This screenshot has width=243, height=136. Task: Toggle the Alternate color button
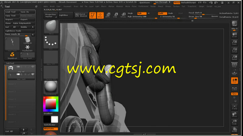[51, 129]
